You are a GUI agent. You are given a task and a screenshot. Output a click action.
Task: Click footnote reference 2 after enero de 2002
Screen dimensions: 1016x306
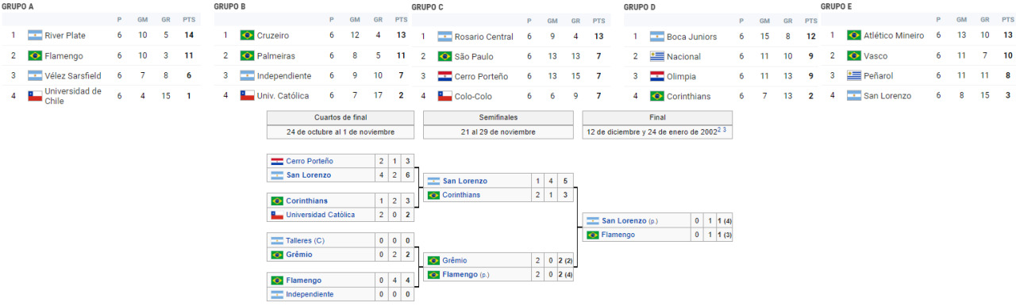719,129
